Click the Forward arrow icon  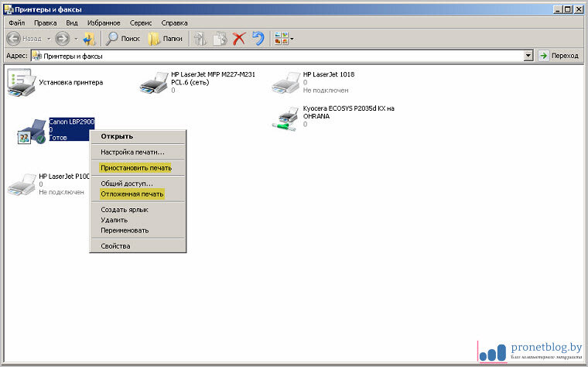tap(62, 38)
